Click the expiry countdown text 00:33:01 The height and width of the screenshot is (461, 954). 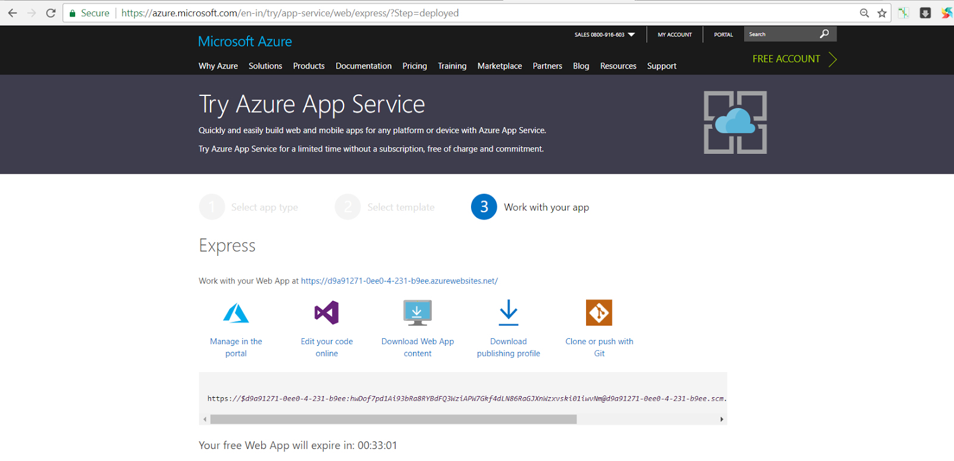click(377, 445)
